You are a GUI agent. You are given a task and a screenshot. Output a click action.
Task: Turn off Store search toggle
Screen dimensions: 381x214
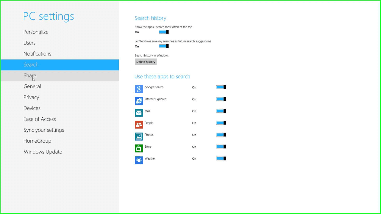coord(221,147)
